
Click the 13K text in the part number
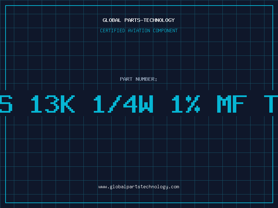[53, 104]
